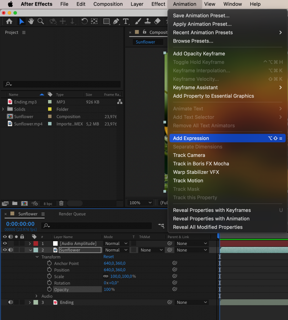Select the Clone Stamp tool
This screenshot has width=288, height=320.
(147, 21)
